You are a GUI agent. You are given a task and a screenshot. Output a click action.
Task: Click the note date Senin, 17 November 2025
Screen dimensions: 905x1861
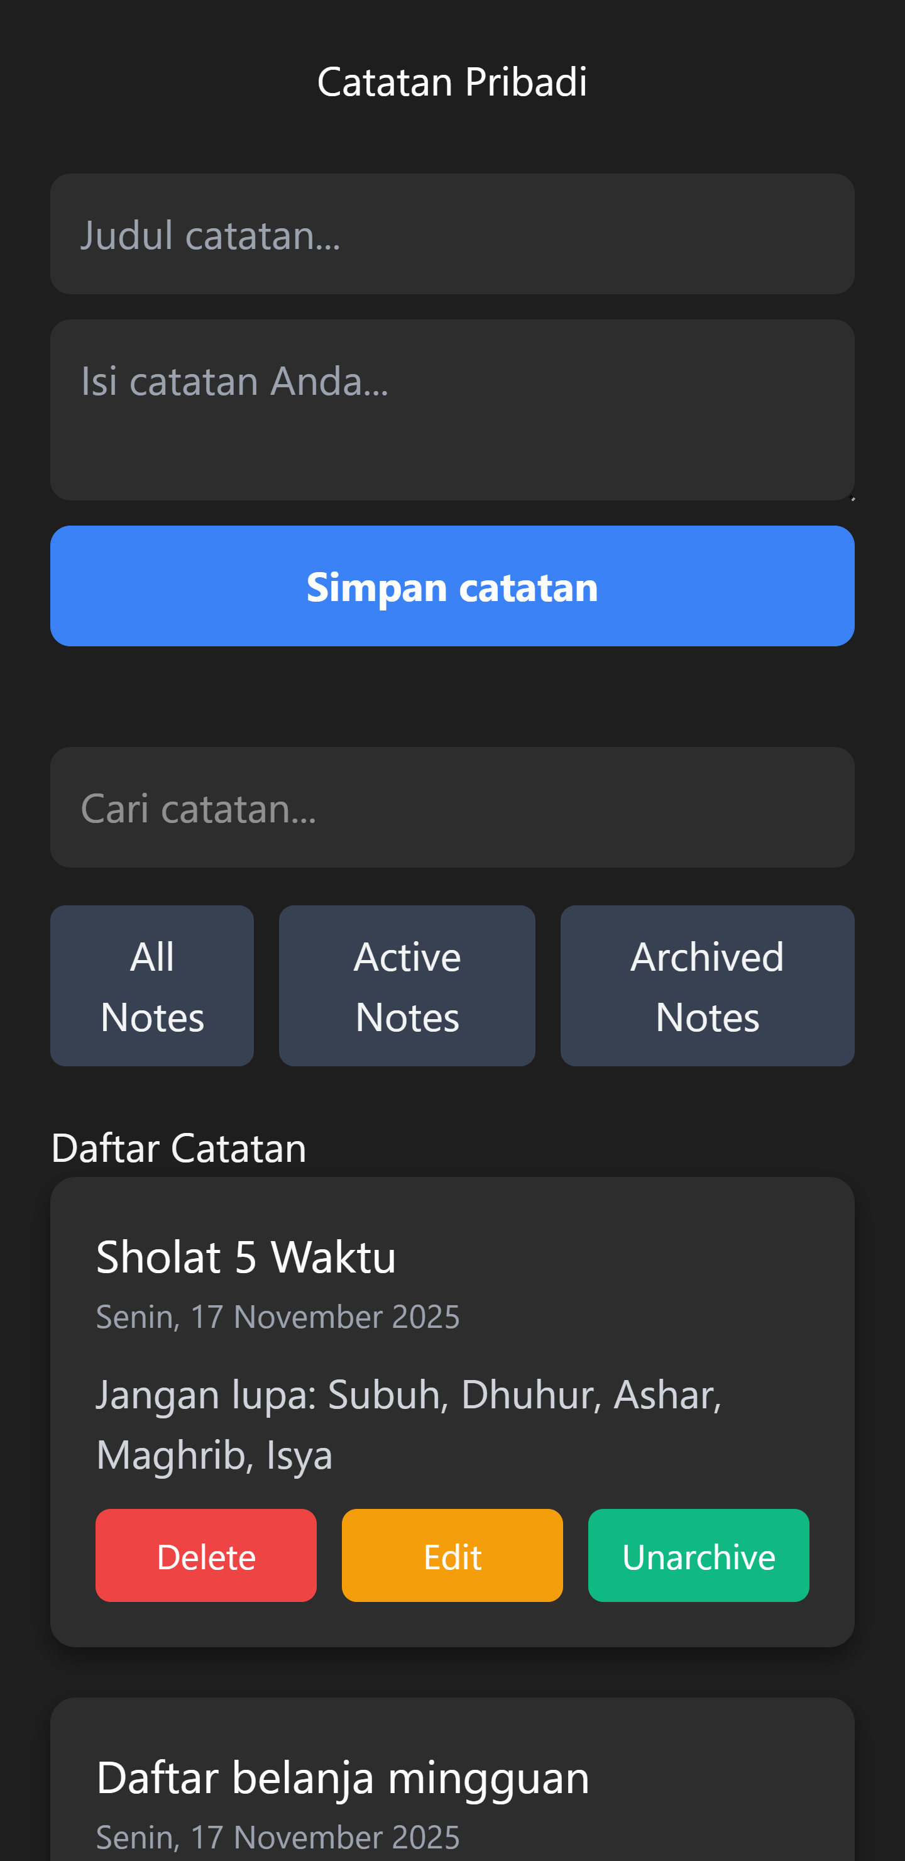pos(278,1317)
